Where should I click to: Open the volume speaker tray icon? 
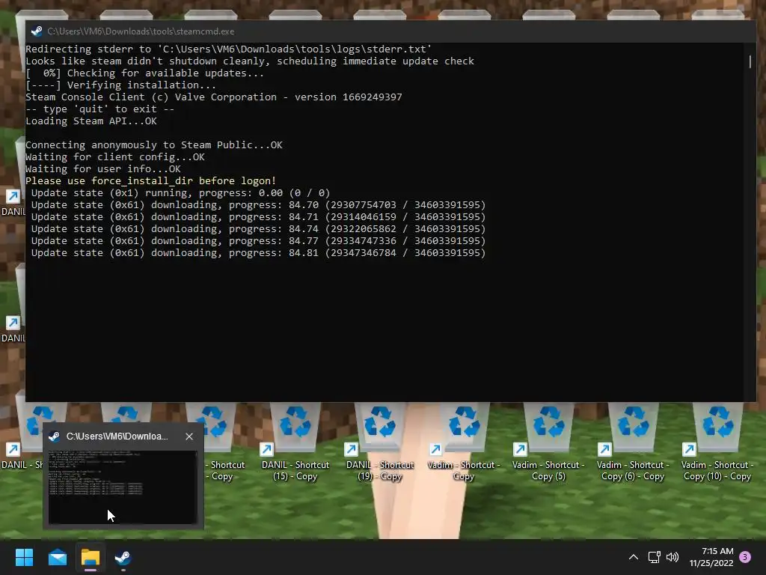pyautogui.click(x=672, y=557)
